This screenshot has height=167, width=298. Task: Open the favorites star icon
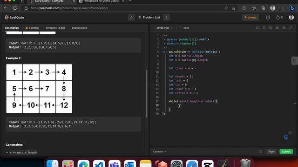coord(254,8)
